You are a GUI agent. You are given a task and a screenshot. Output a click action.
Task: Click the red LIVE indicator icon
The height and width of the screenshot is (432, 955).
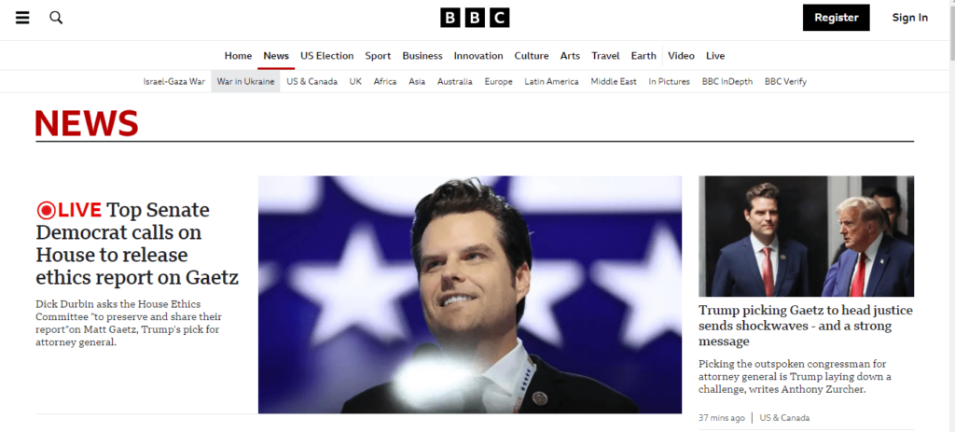46,210
